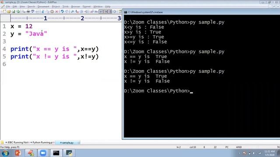Click the print statement on line 5
Image resolution: width=280 pixels, height=157 pixels.
pyautogui.click(x=54, y=57)
